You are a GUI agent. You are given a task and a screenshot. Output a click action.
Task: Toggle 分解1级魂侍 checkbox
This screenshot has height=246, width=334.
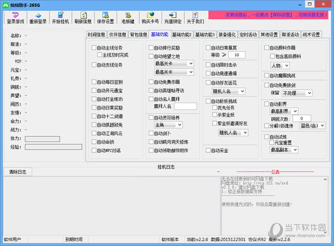[x=267, y=126]
